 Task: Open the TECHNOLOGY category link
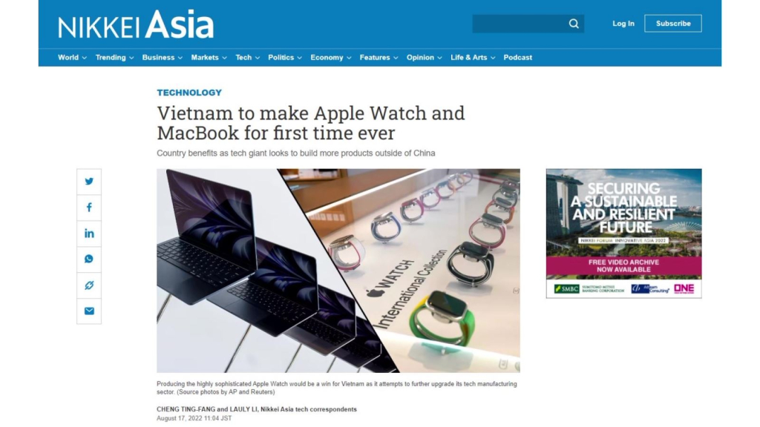click(x=189, y=93)
